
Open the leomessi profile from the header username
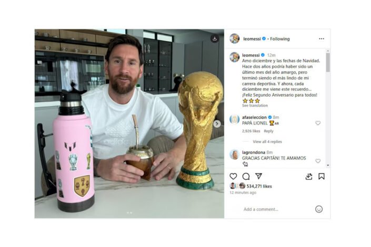[x=252, y=39]
